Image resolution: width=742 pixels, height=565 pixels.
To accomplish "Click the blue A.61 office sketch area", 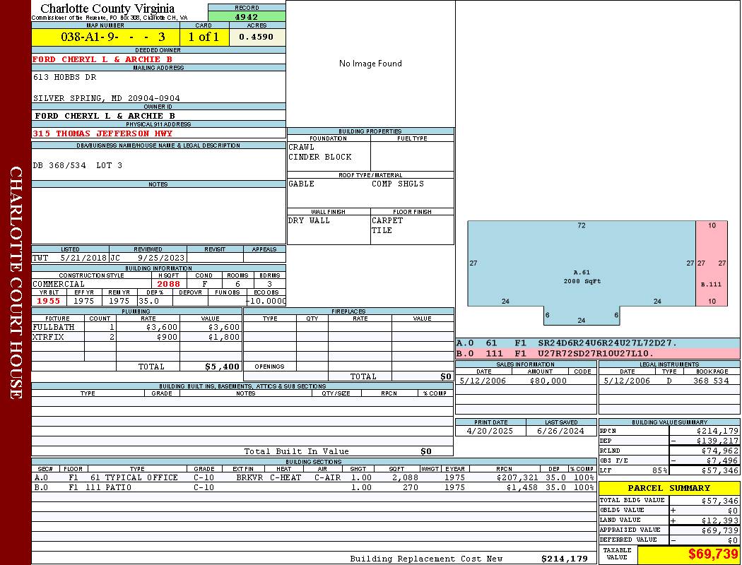I will [x=581, y=265].
